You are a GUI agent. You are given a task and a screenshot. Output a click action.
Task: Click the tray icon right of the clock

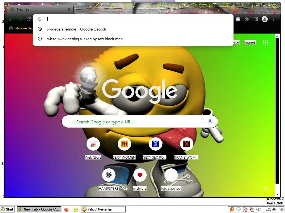click(282, 209)
